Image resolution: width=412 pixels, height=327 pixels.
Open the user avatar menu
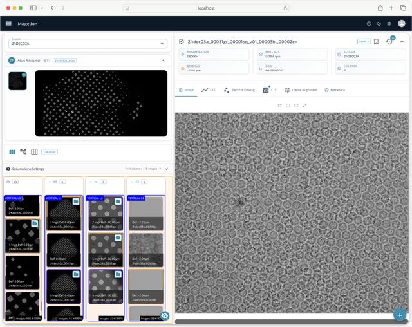(x=402, y=24)
